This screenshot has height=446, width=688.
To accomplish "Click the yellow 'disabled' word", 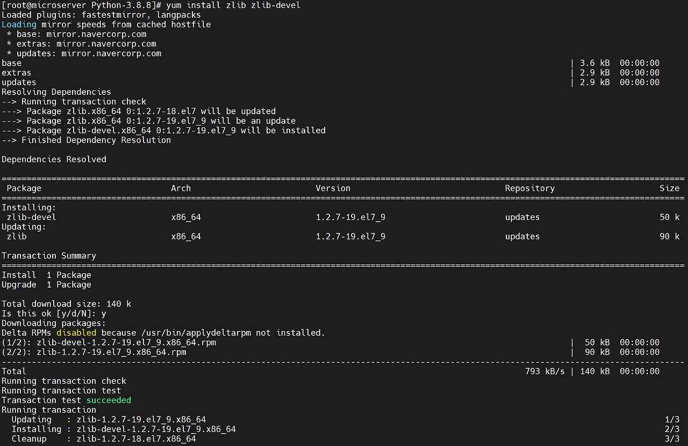I will point(76,333).
